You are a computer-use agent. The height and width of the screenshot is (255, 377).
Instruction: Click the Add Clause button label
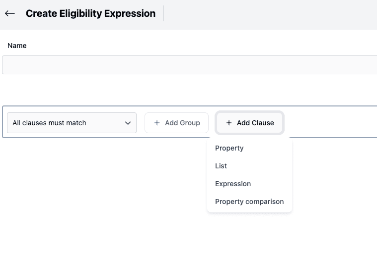[x=255, y=123]
